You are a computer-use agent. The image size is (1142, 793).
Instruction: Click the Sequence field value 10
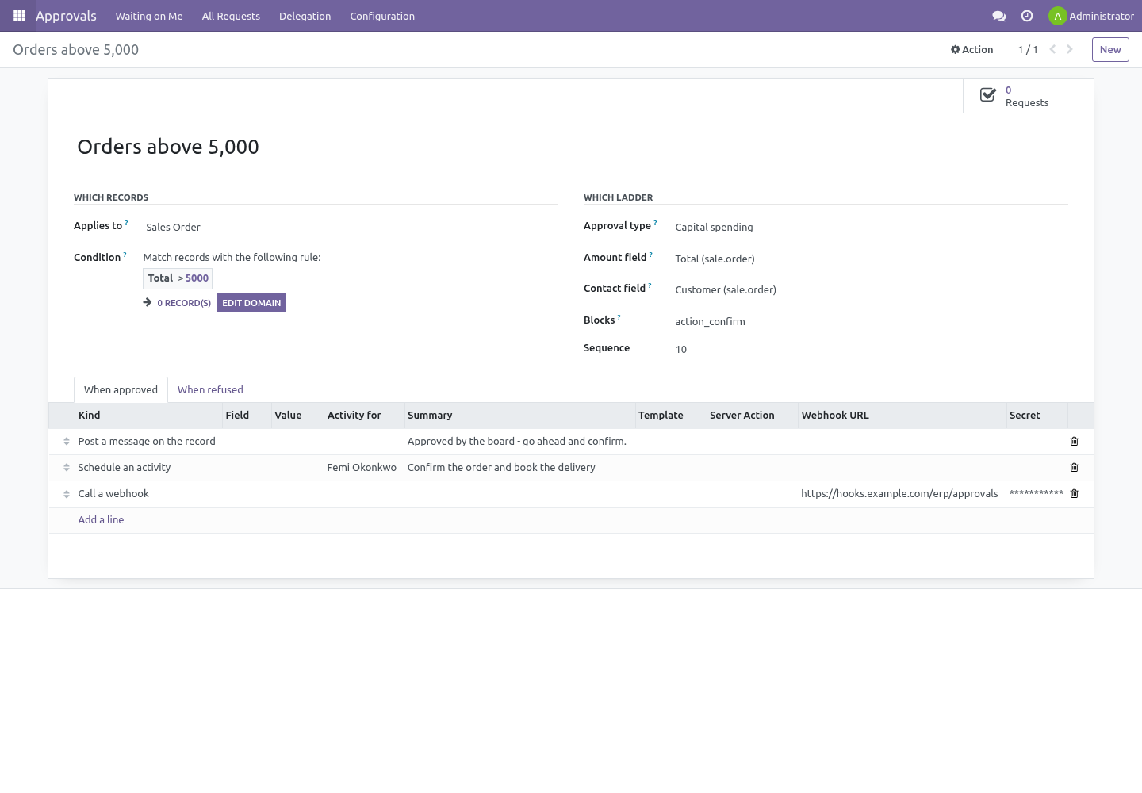[x=681, y=349]
